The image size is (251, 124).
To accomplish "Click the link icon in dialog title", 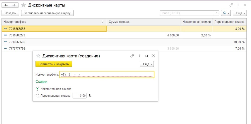I will click(132, 56).
